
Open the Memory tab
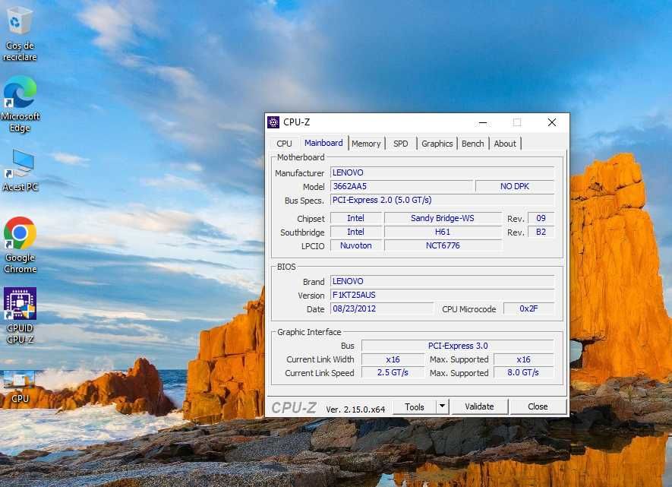(366, 144)
